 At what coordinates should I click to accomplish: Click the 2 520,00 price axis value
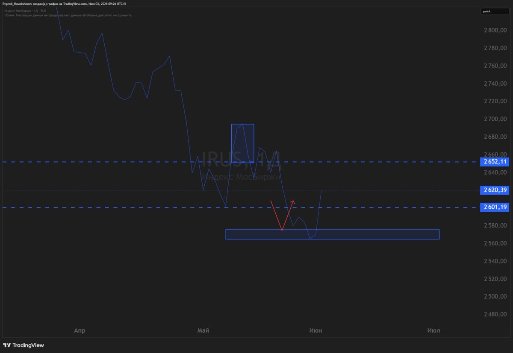coord(495,279)
